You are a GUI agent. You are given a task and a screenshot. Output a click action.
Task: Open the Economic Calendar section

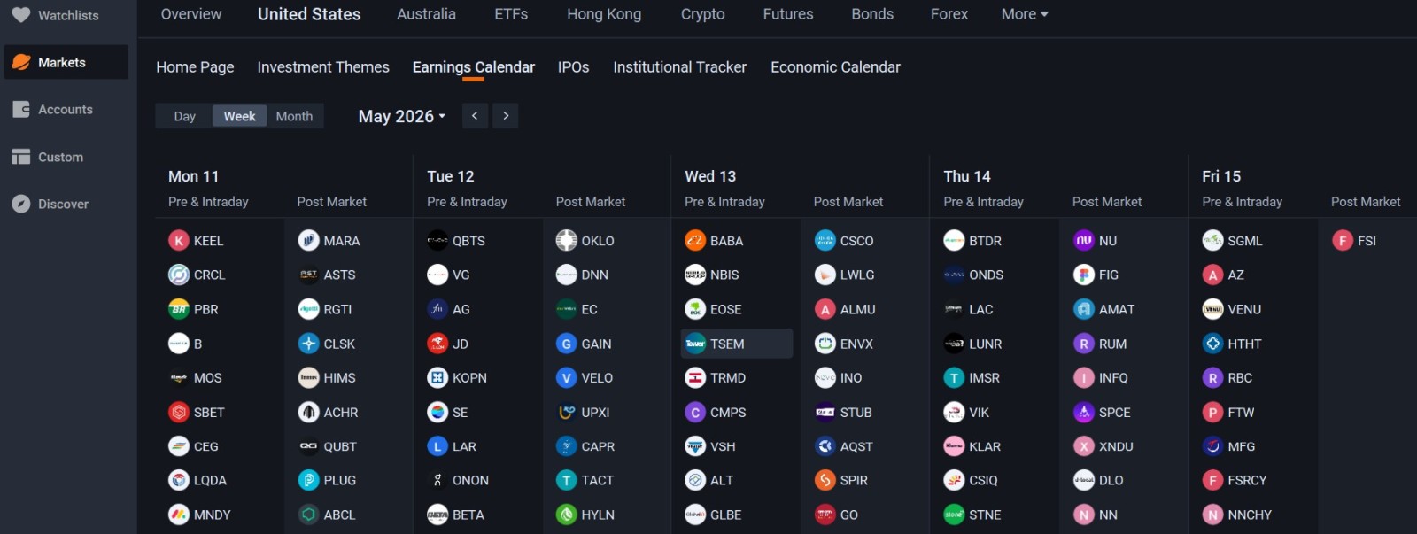coord(835,67)
